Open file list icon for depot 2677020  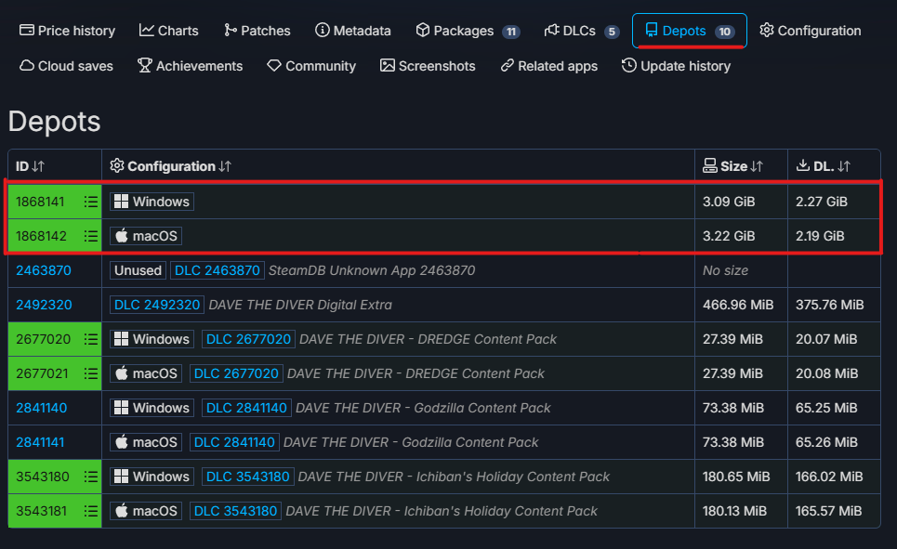90,339
